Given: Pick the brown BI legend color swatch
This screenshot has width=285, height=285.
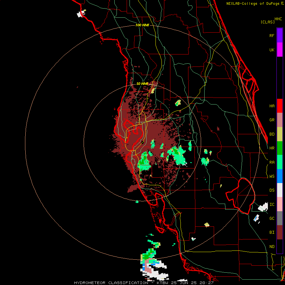Looking at the screenshot, I should 280,232.
